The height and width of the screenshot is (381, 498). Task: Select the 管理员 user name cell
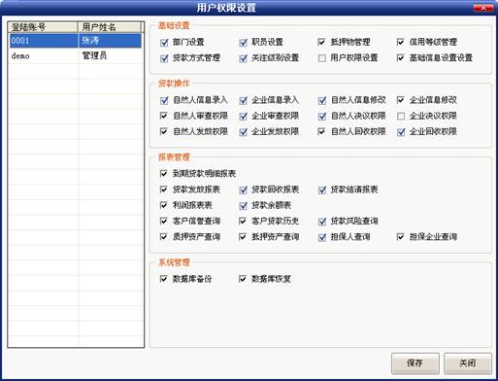[110, 55]
